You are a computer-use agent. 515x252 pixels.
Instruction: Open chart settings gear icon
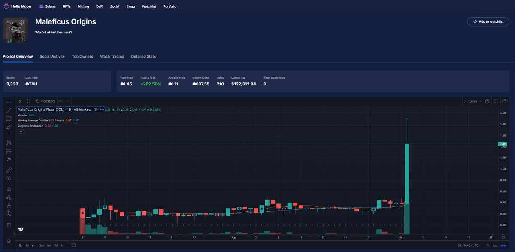pos(487,101)
